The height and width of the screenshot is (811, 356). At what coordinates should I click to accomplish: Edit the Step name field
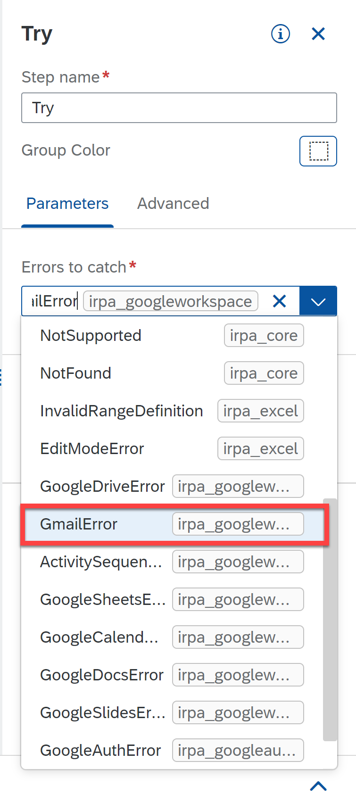pyautogui.click(x=179, y=108)
